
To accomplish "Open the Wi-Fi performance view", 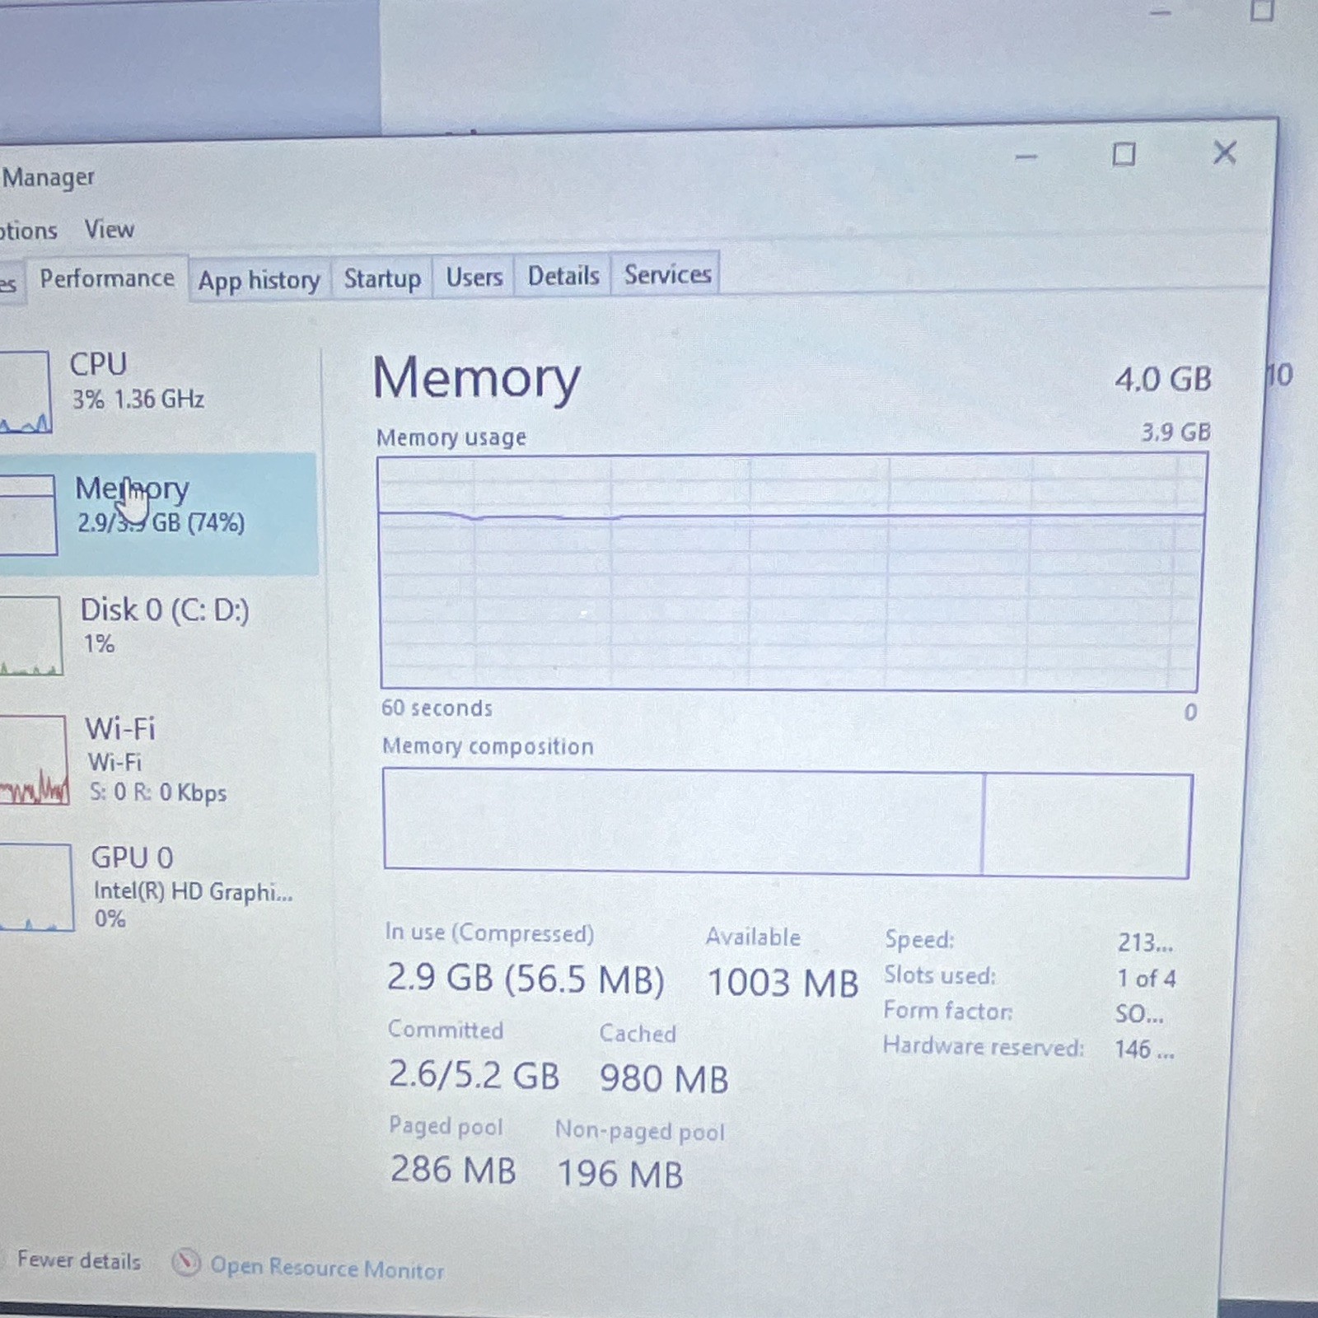I will [158, 759].
